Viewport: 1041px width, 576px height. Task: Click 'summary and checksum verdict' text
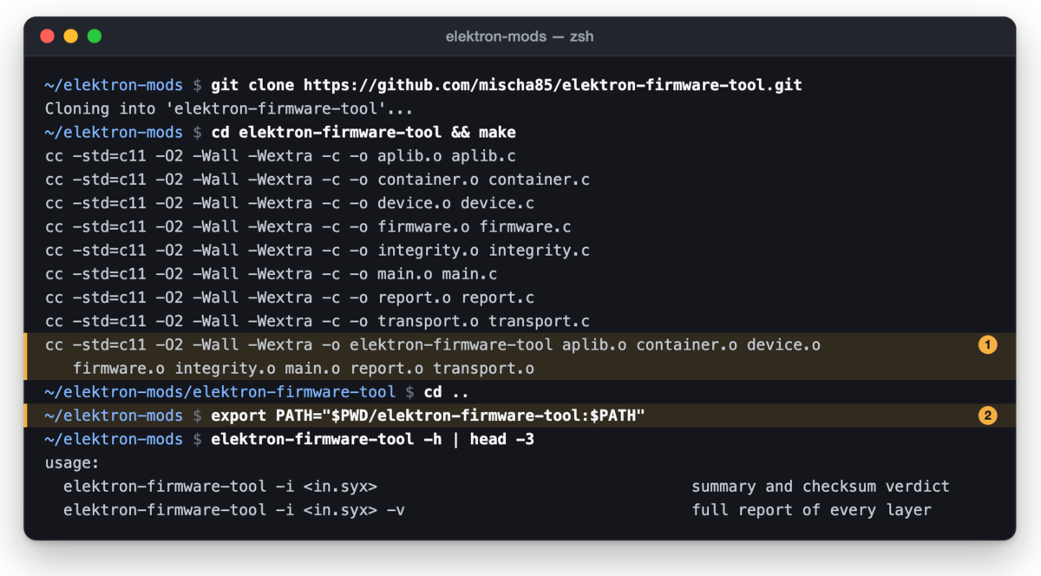[x=821, y=487]
